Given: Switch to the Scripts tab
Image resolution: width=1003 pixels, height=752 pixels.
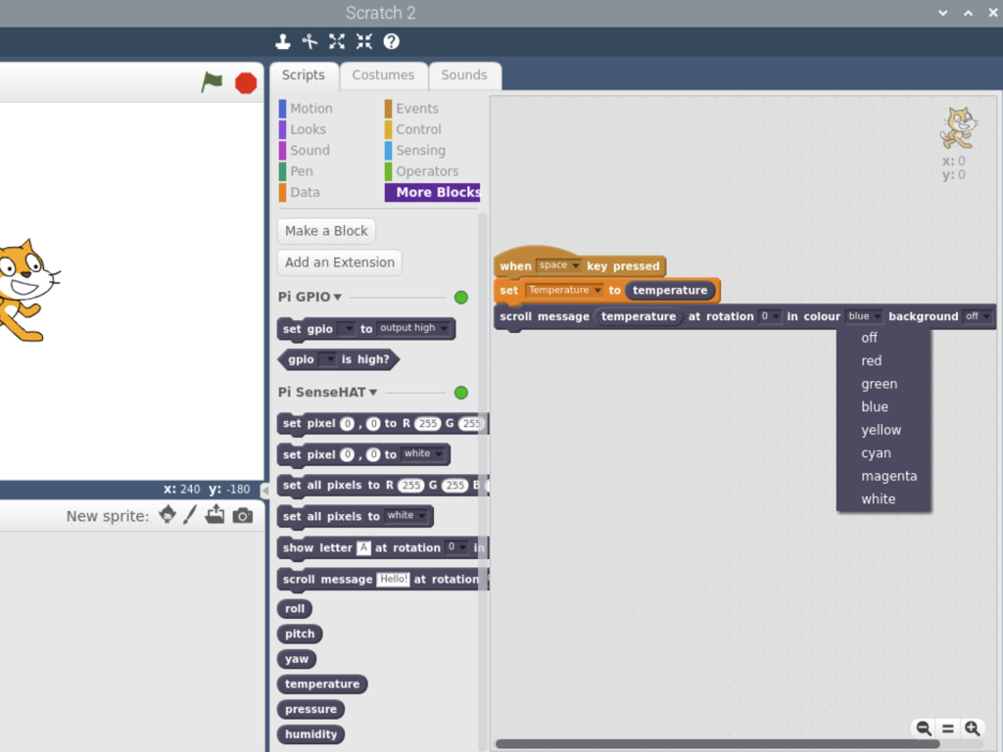Looking at the screenshot, I should 304,75.
